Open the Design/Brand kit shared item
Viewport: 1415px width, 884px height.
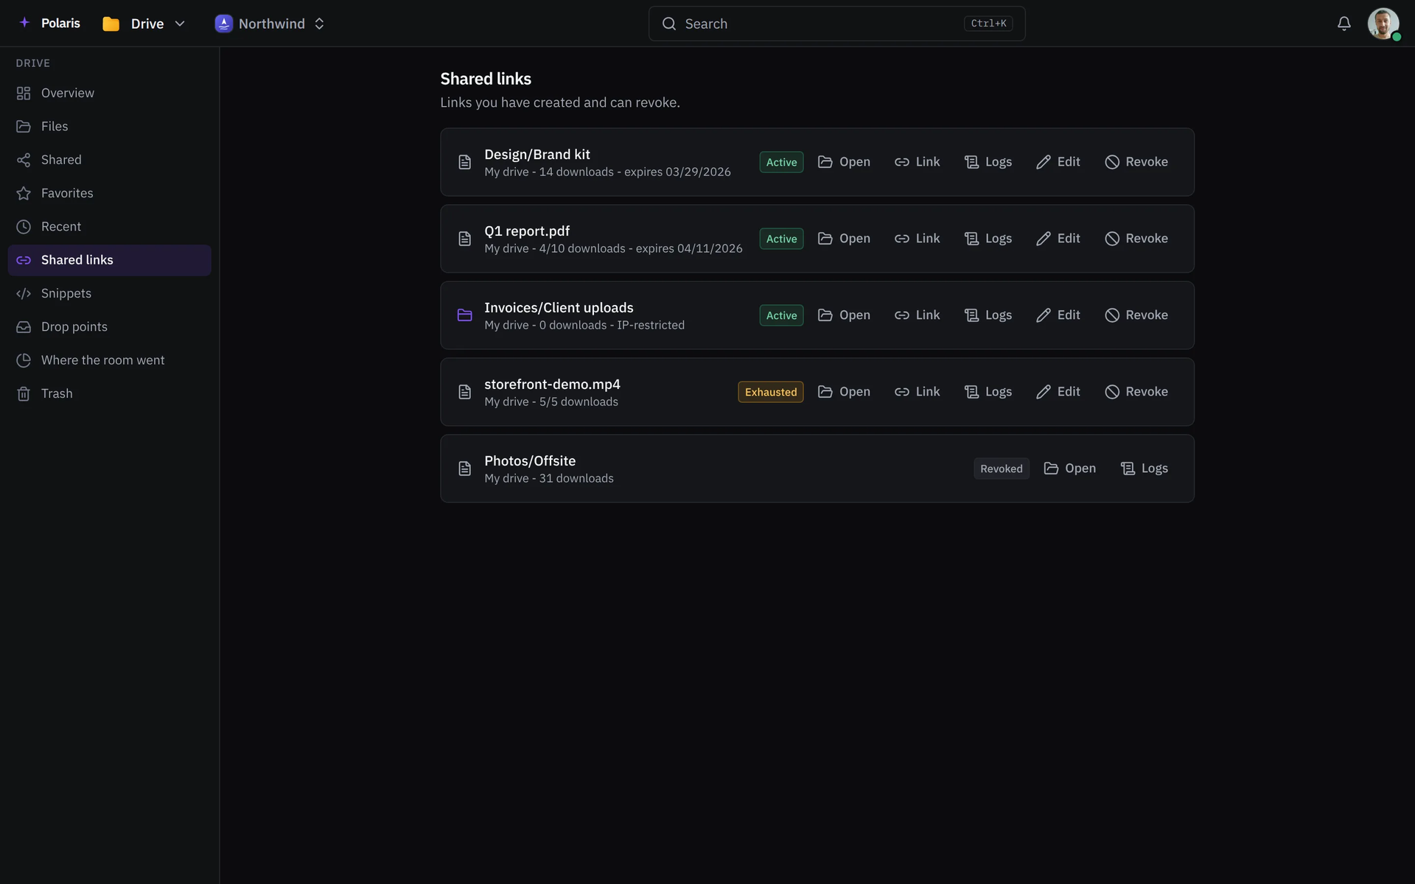[844, 162]
